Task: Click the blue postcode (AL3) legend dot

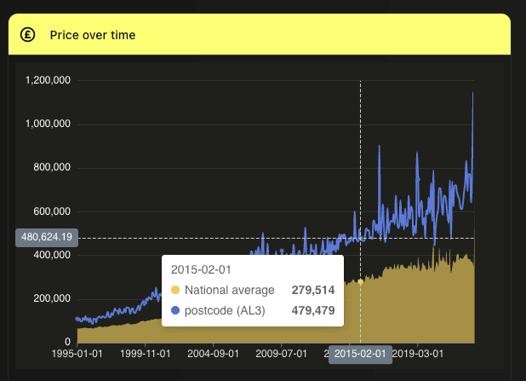Action: coord(175,311)
